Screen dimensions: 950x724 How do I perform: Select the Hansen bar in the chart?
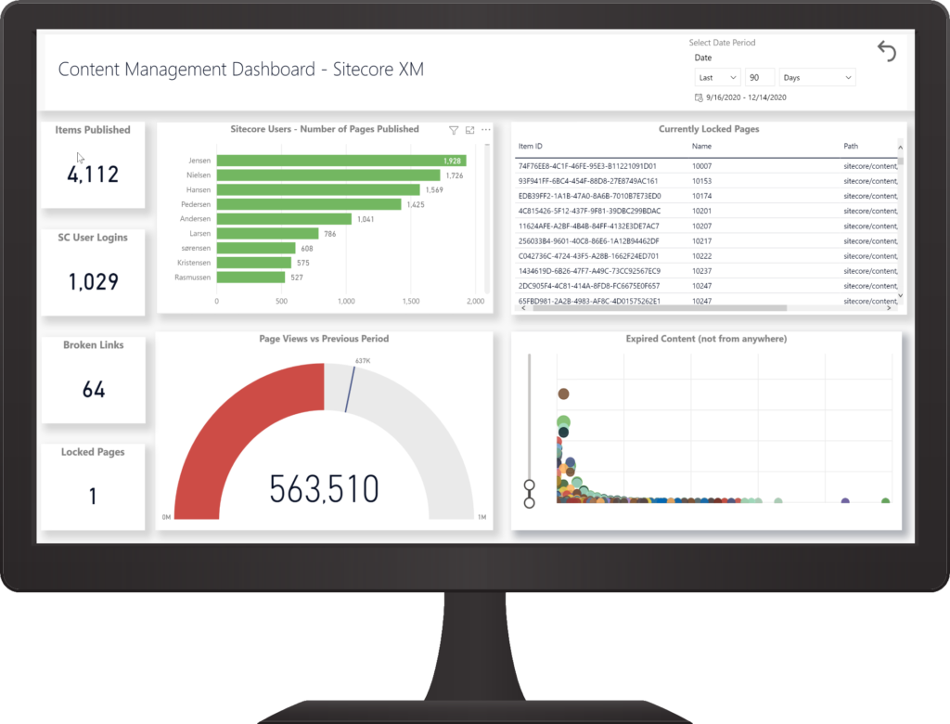point(318,189)
